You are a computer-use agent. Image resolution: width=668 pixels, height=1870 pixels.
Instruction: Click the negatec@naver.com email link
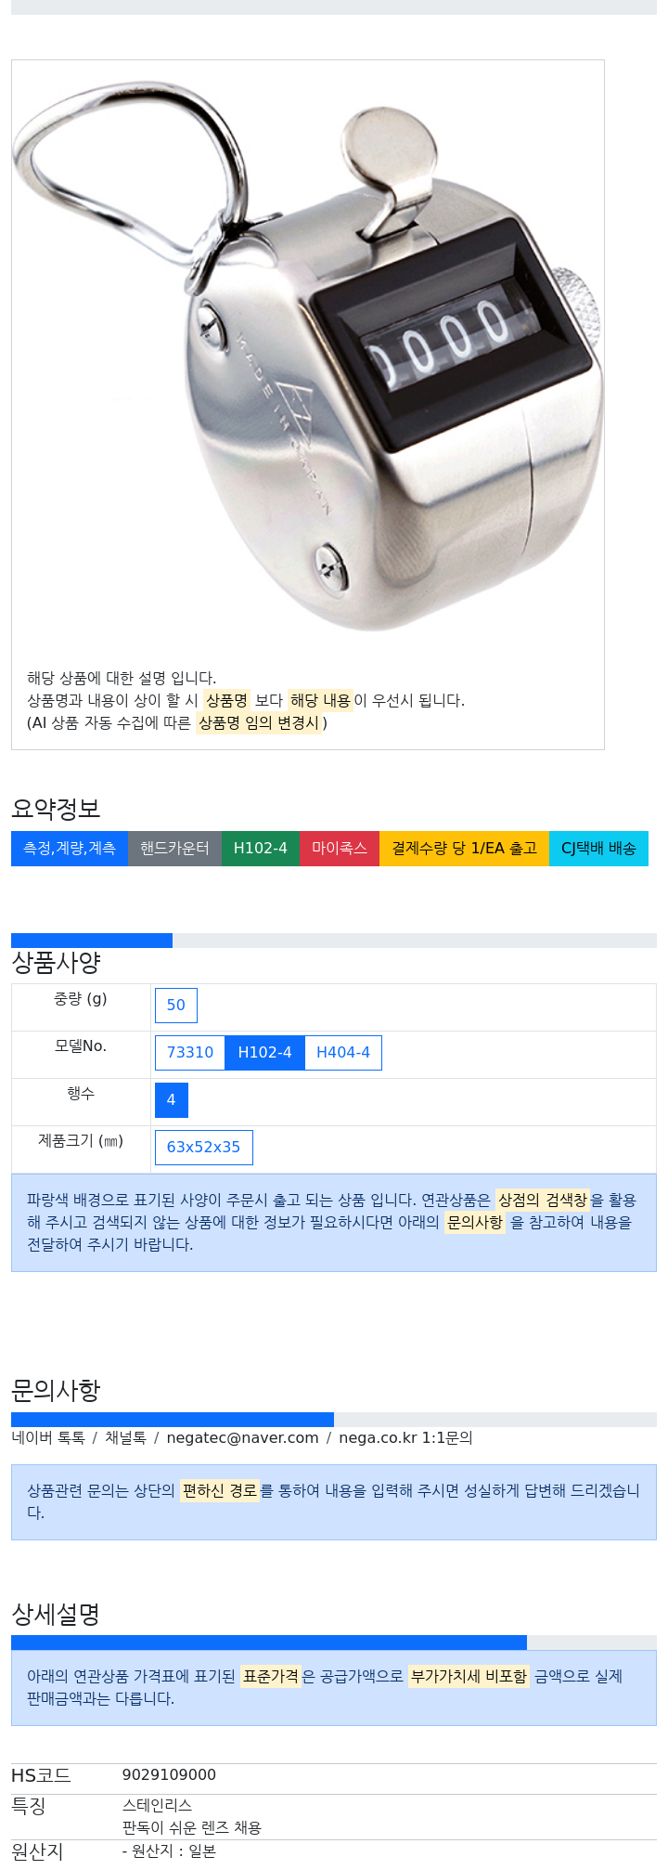[242, 1437]
